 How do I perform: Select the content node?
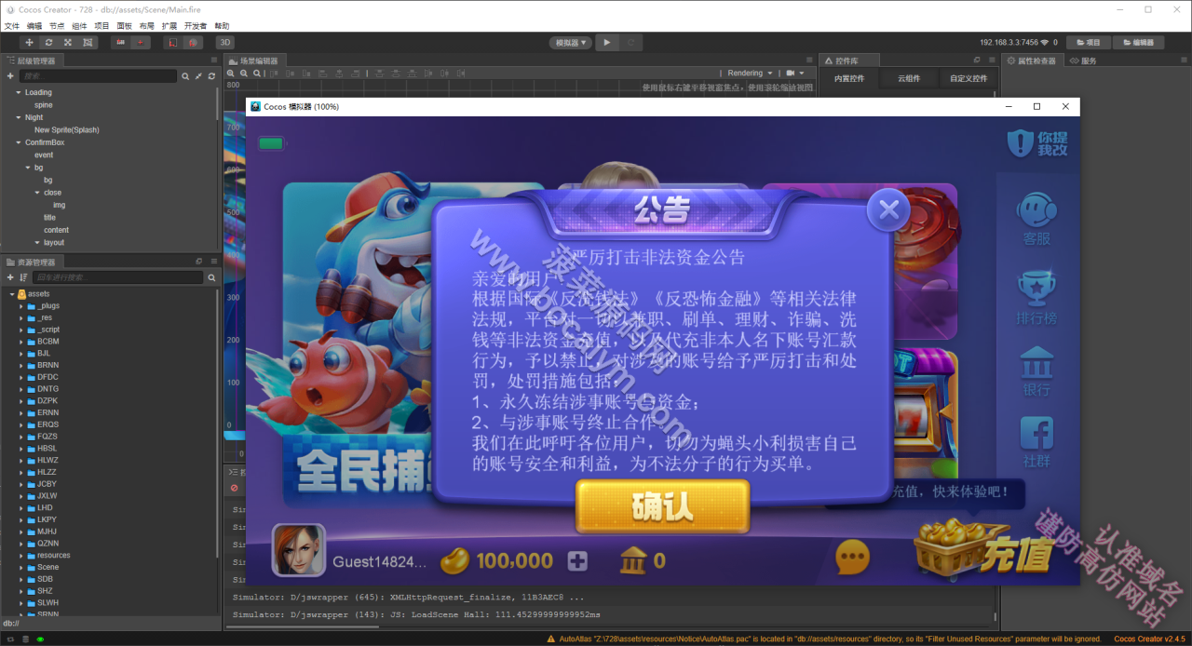[56, 230]
